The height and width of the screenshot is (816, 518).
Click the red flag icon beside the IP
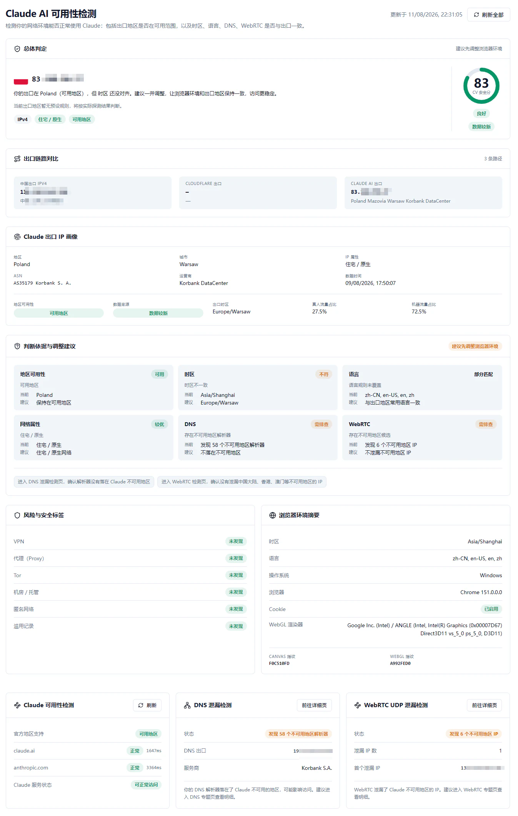coord(21,81)
